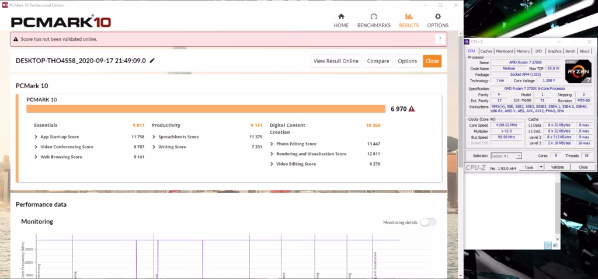Click Essentials score 9 811

(x=138, y=125)
